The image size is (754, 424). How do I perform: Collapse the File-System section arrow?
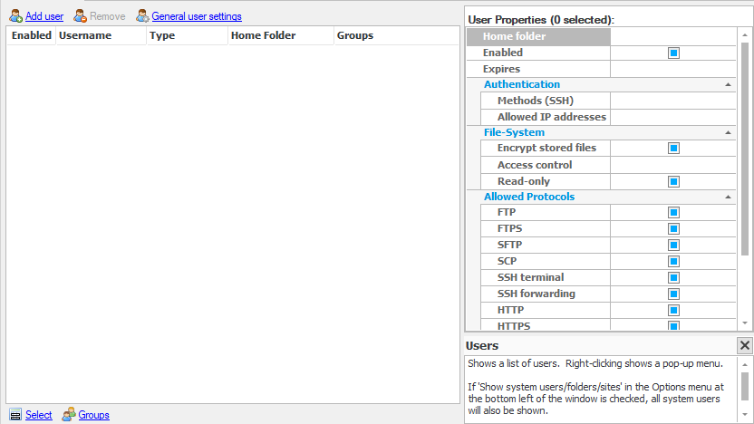[728, 132]
